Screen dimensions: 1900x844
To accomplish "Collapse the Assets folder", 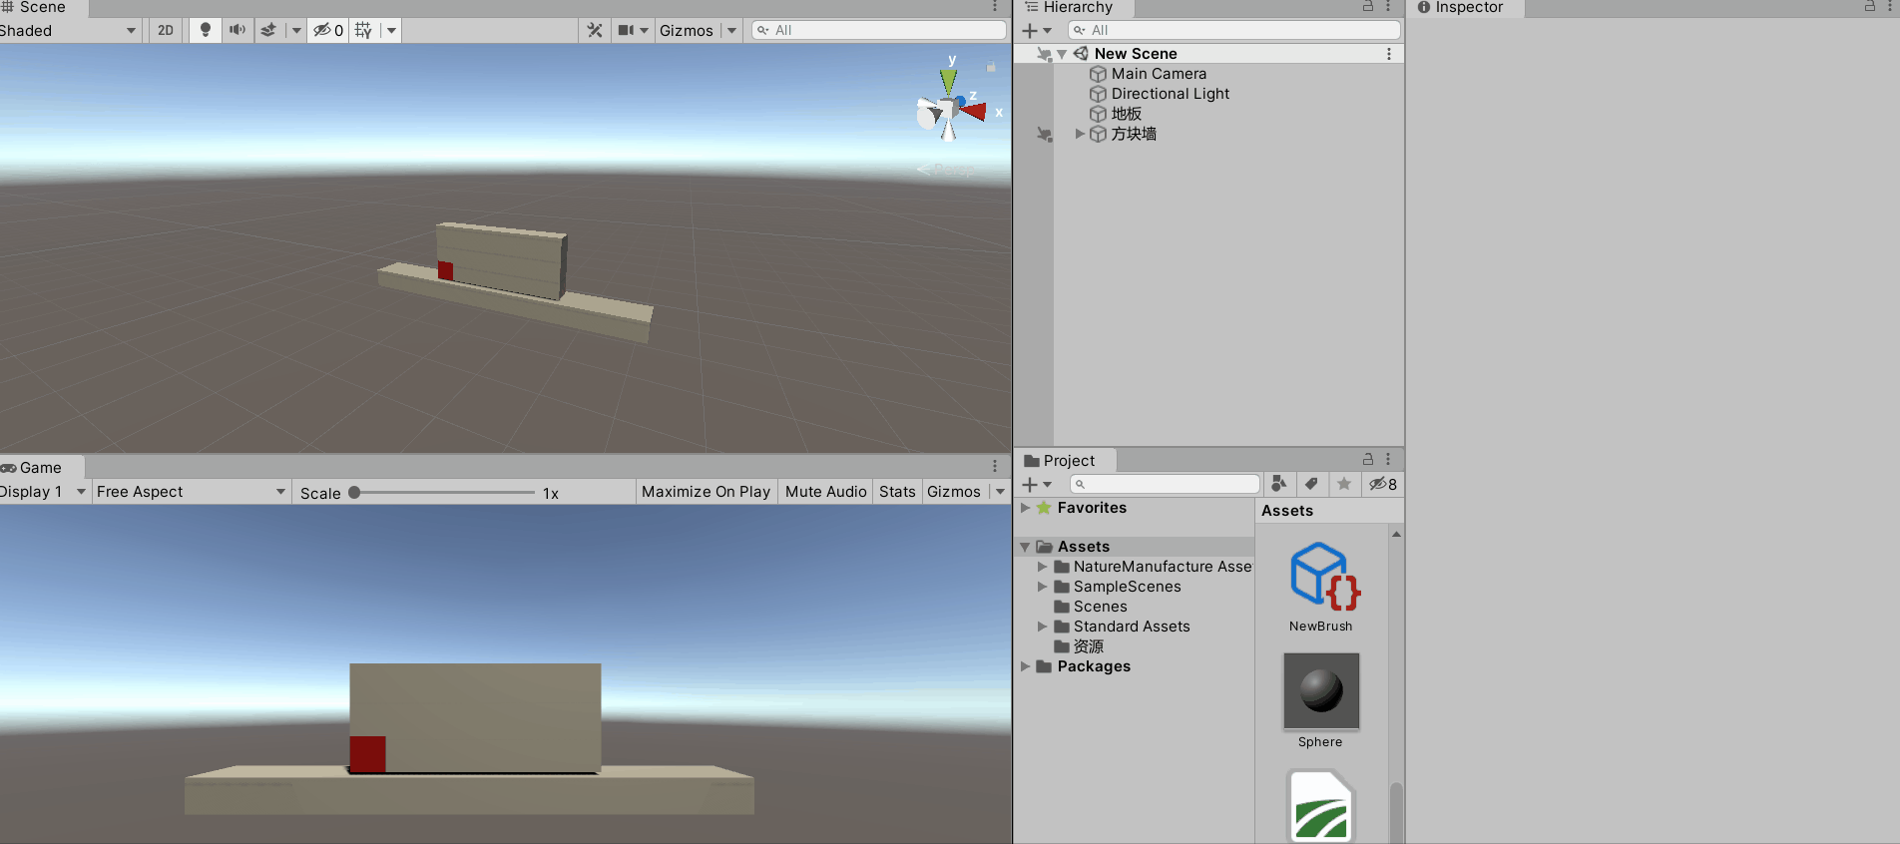I will 1025,547.
